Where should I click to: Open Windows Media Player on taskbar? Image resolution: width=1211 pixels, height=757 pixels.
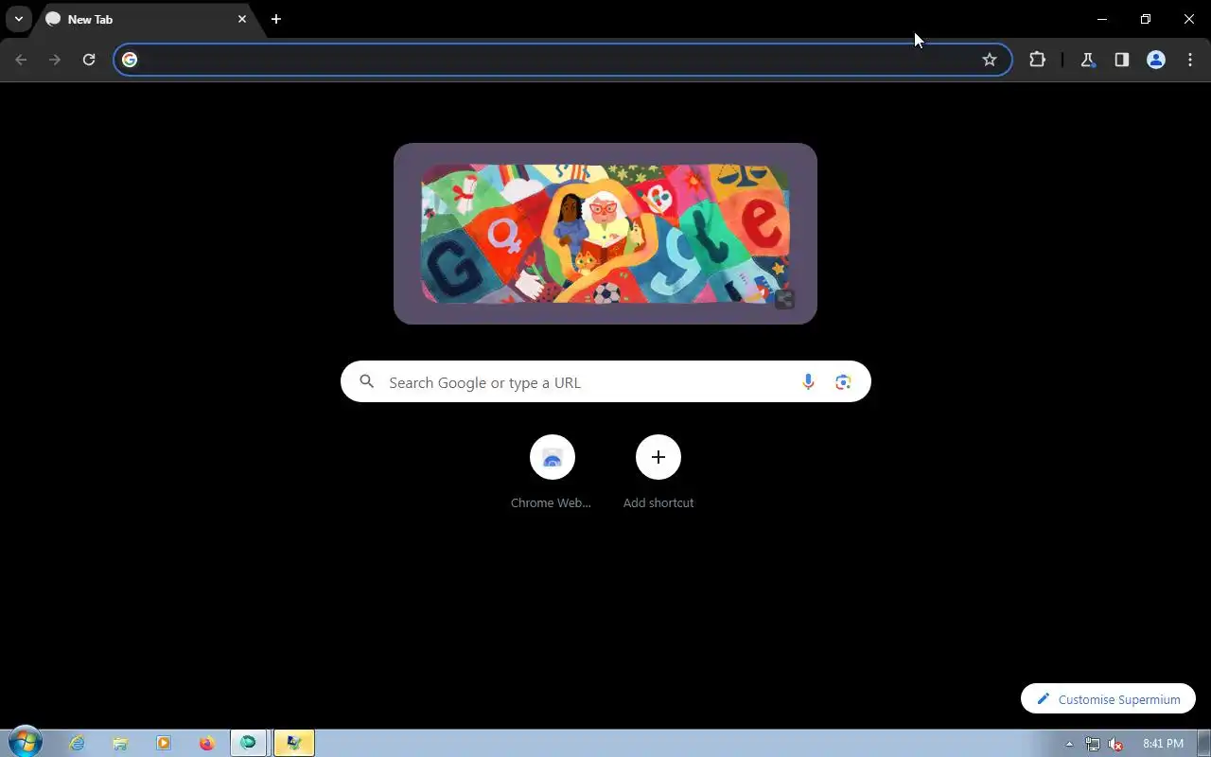tap(164, 743)
